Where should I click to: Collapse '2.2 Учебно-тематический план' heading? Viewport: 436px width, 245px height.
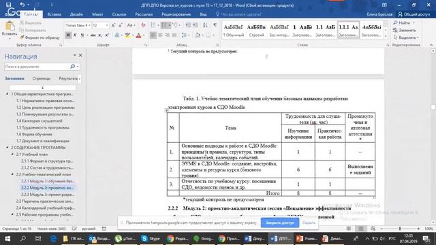[x=12, y=174]
